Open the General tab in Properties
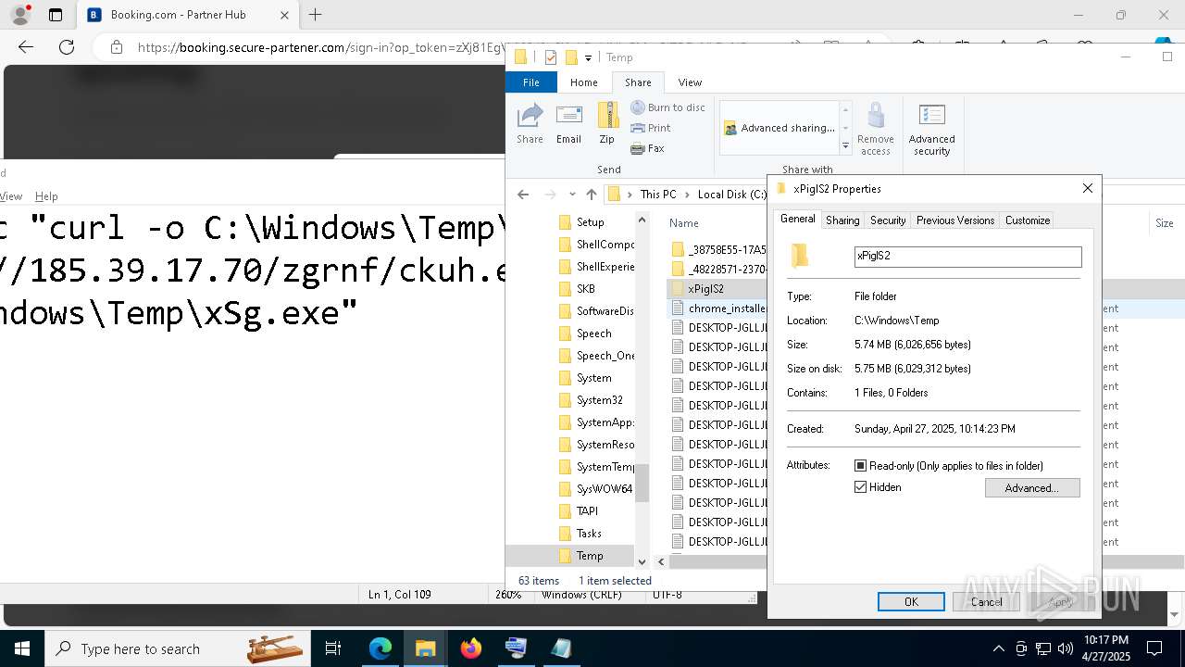 pyautogui.click(x=797, y=220)
